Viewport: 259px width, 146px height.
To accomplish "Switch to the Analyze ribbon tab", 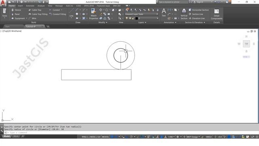I will 41,6.
